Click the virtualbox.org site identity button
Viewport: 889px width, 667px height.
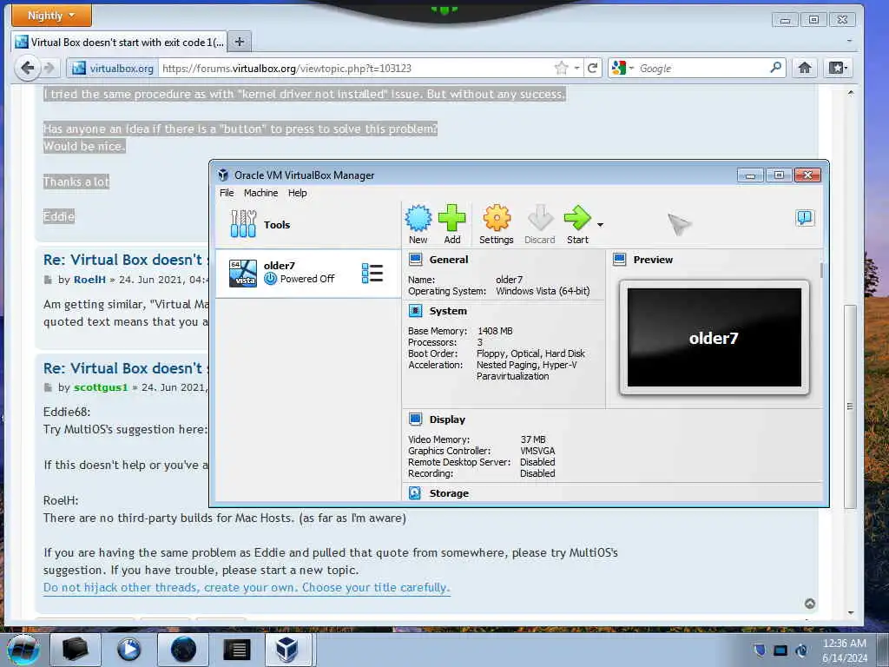(x=113, y=68)
